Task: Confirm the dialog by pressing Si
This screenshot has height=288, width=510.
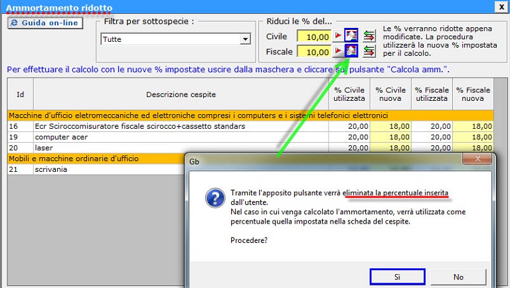Action: [x=397, y=277]
